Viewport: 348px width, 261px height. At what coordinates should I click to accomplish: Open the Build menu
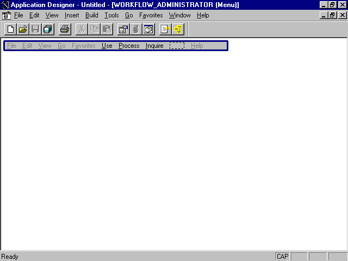(92, 15)
